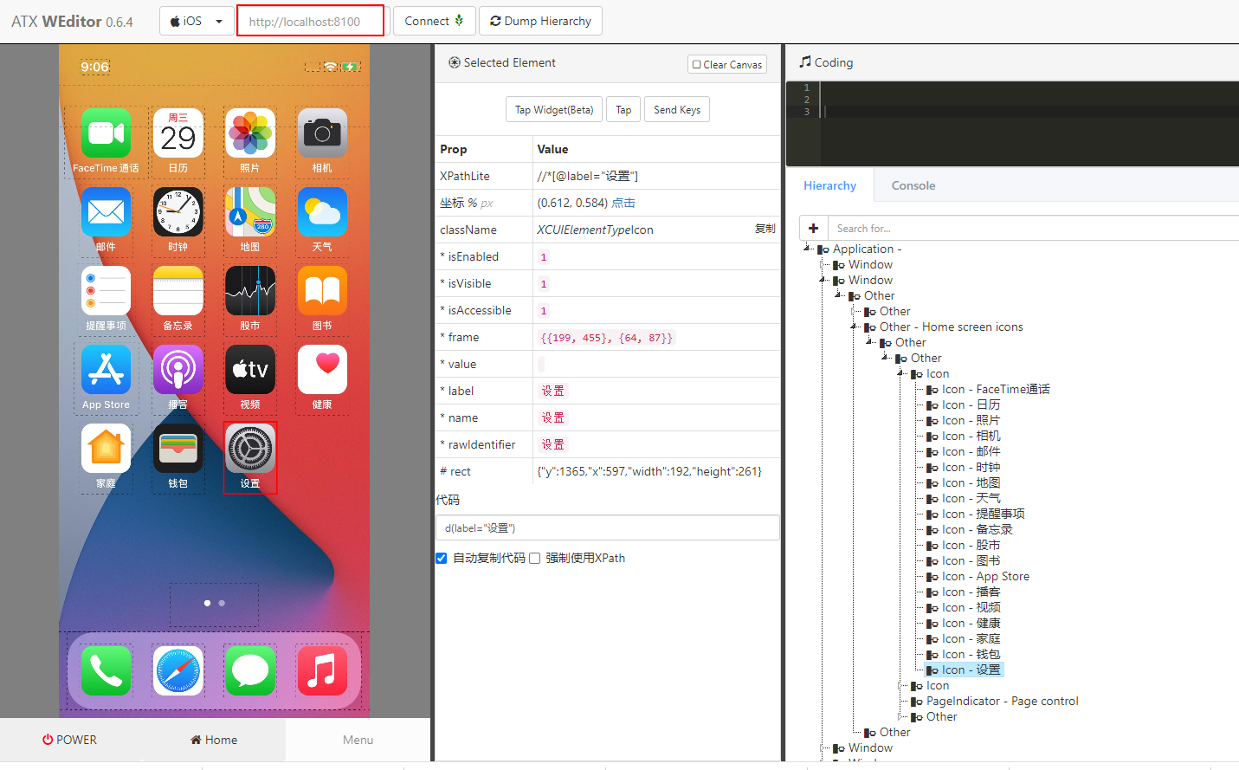Tap the Phone icon in the dock
The width and height of the screenshot is (1239, 770).
(106, 670)
